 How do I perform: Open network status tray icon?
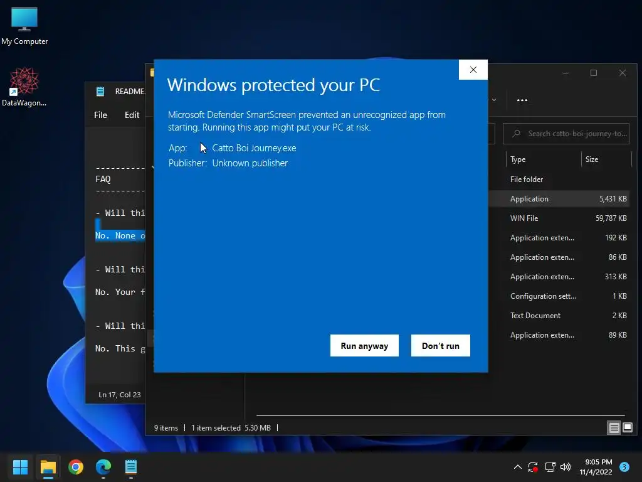tap(550, 467)
